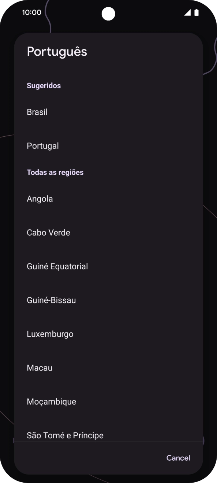Choose Angola as the region
Viewport: 217px width, 483px height.
click(40, 199)
